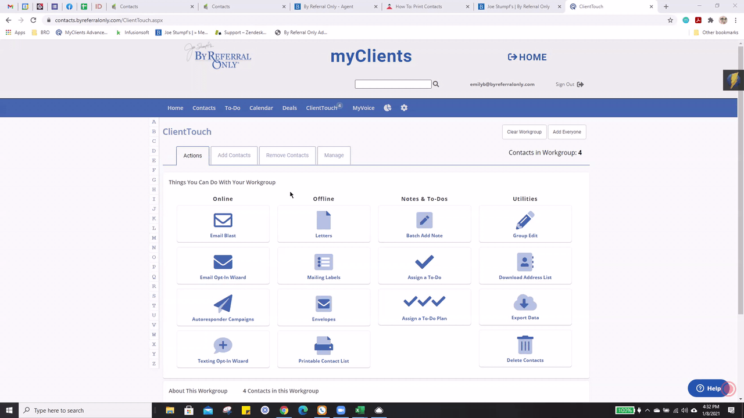
Task: Bookmark this page with the star icon
Action: pyautogui.click(x=670, y=20)
